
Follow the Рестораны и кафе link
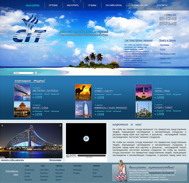pos(167,54)
